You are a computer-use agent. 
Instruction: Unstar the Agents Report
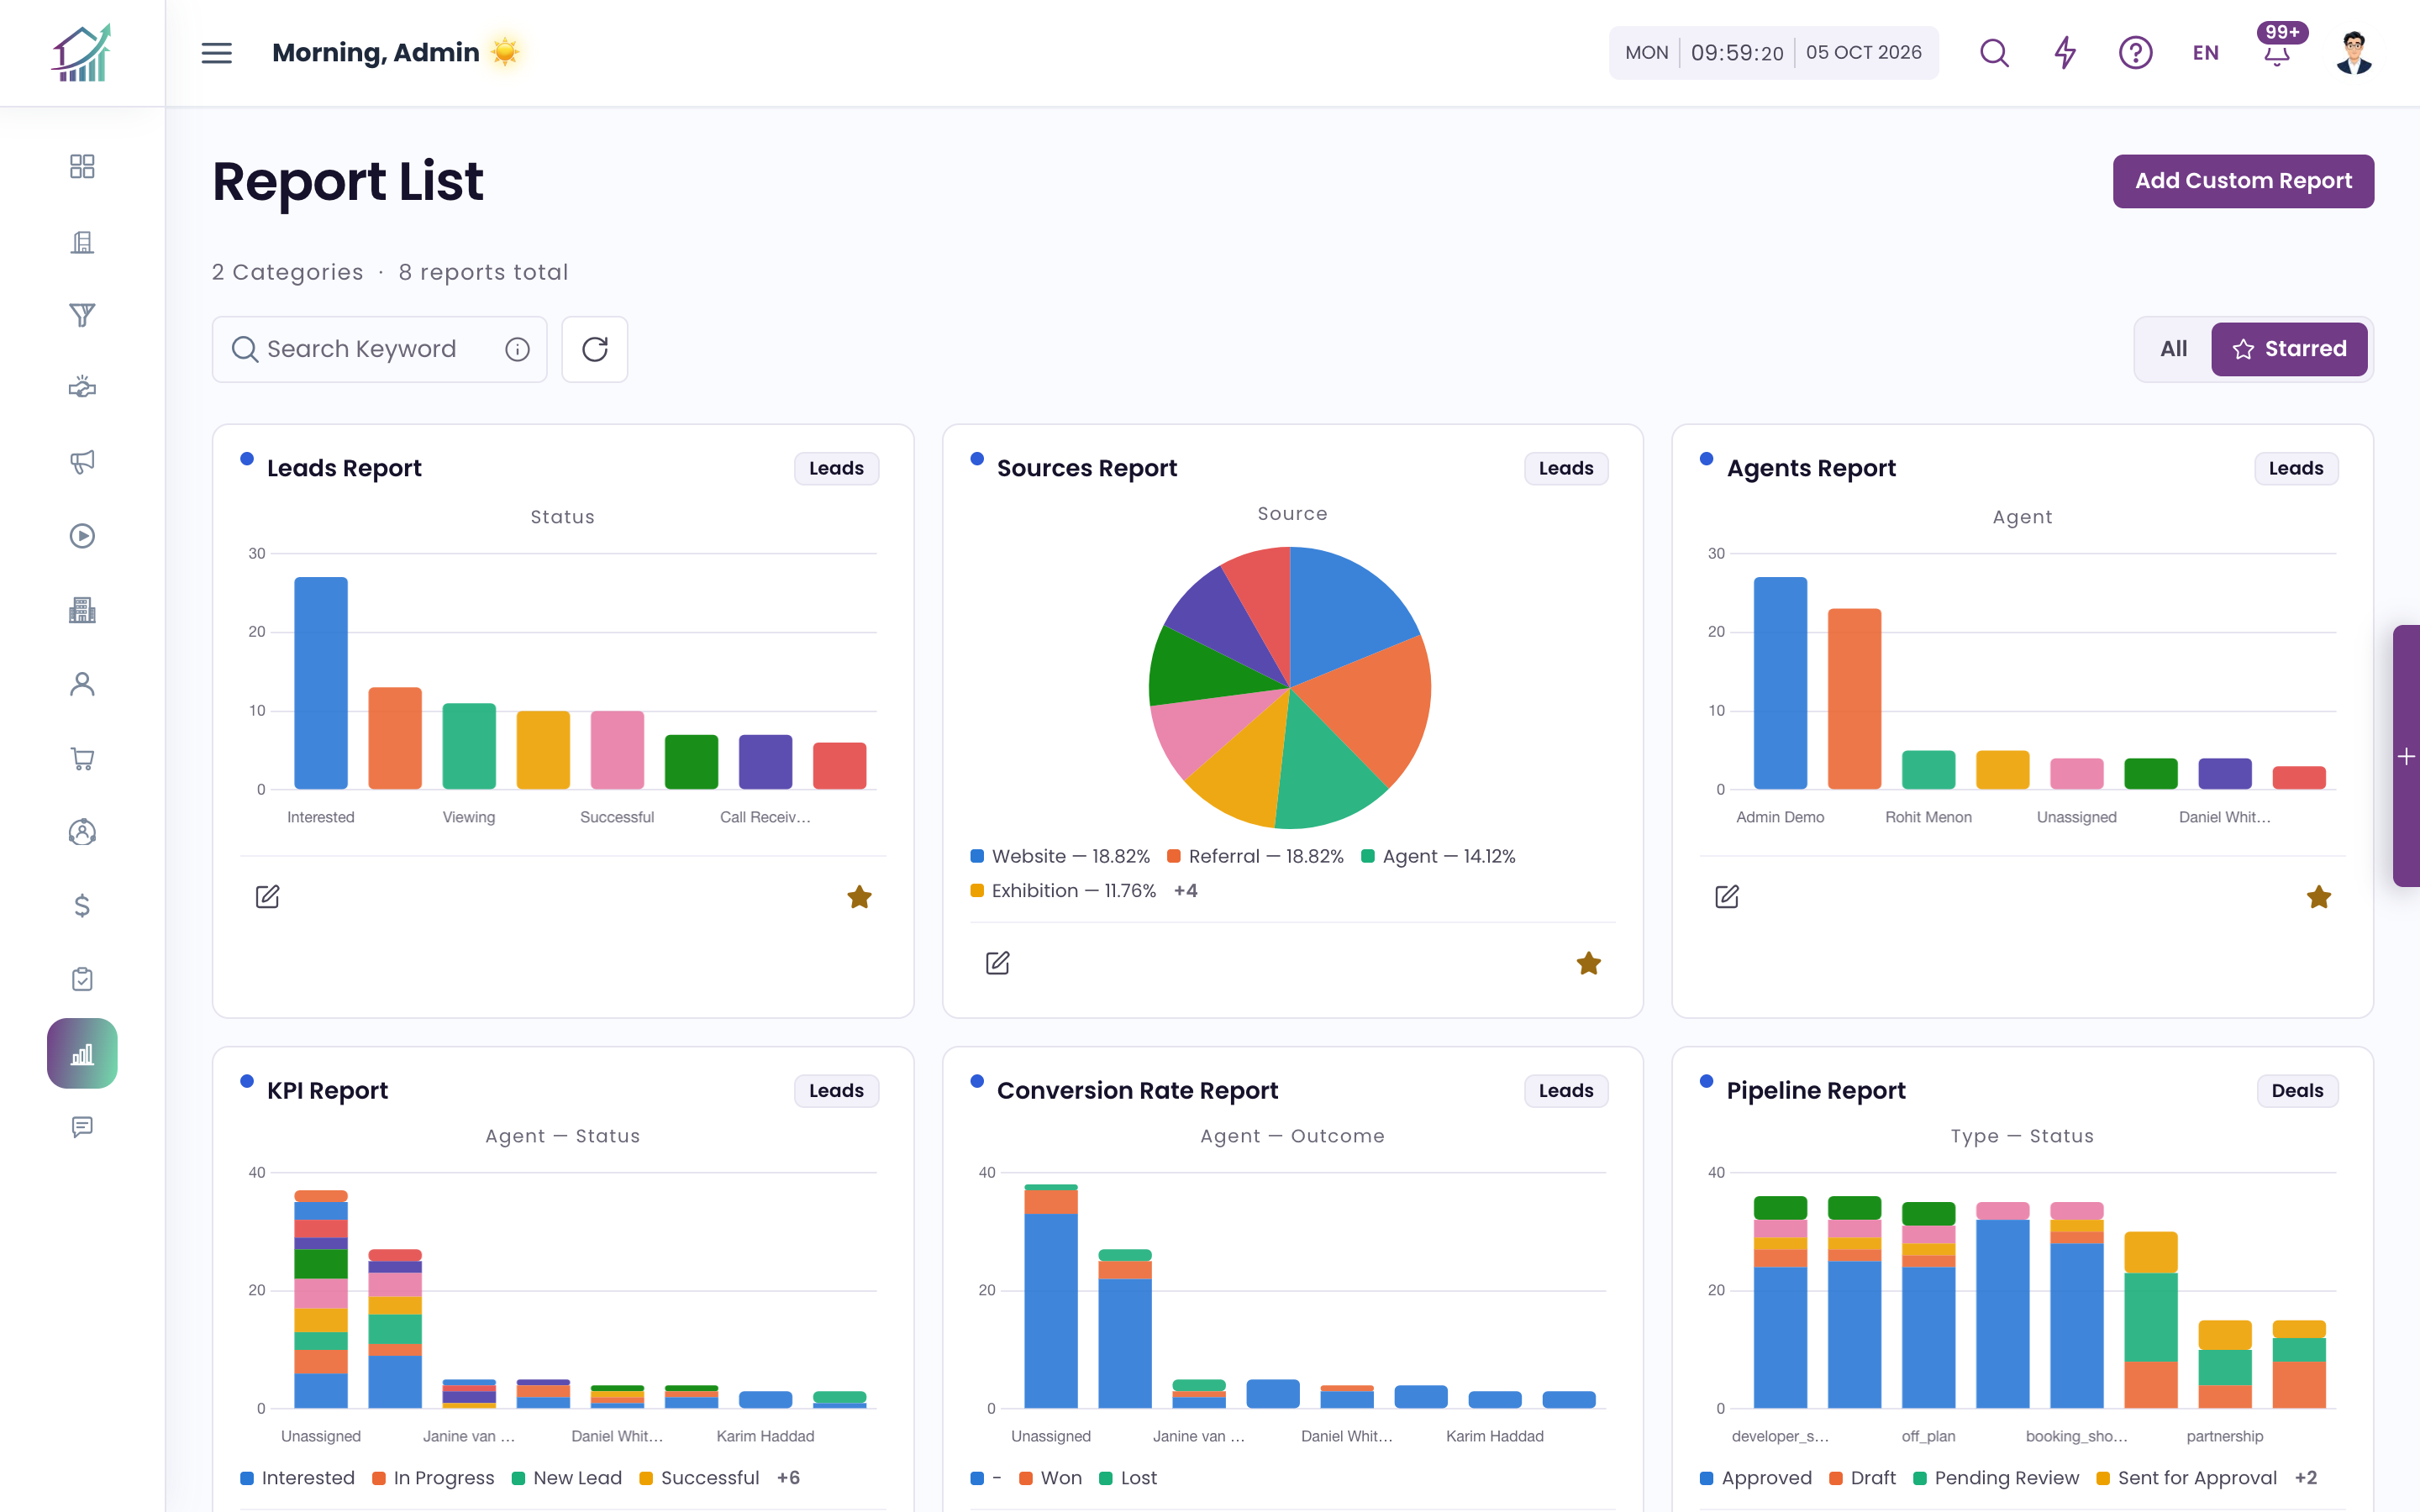[2319, 897]
